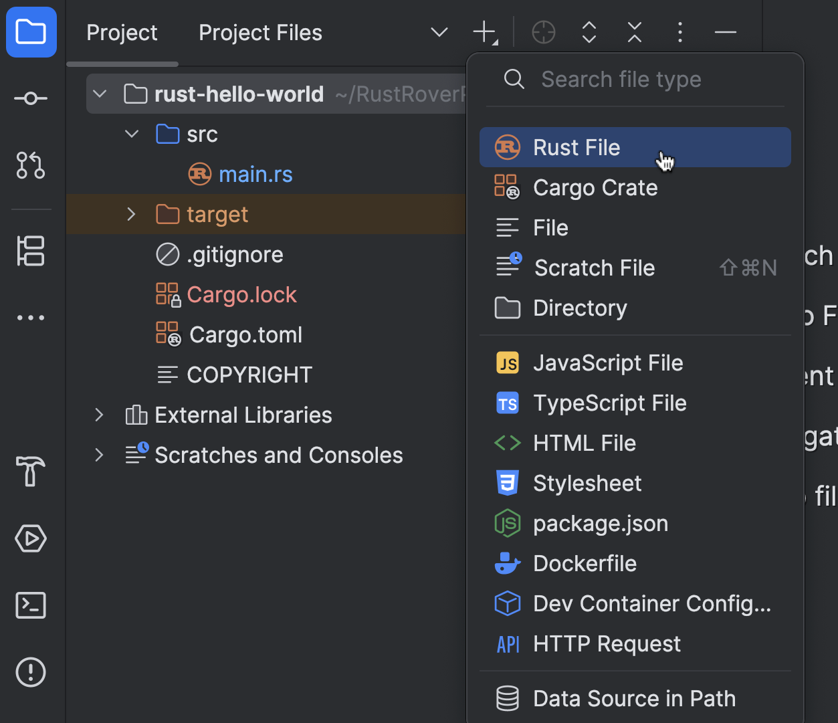Open the Services tool window icon
Viewport: 838px width, 723px height.
click(x=31, y=538)
